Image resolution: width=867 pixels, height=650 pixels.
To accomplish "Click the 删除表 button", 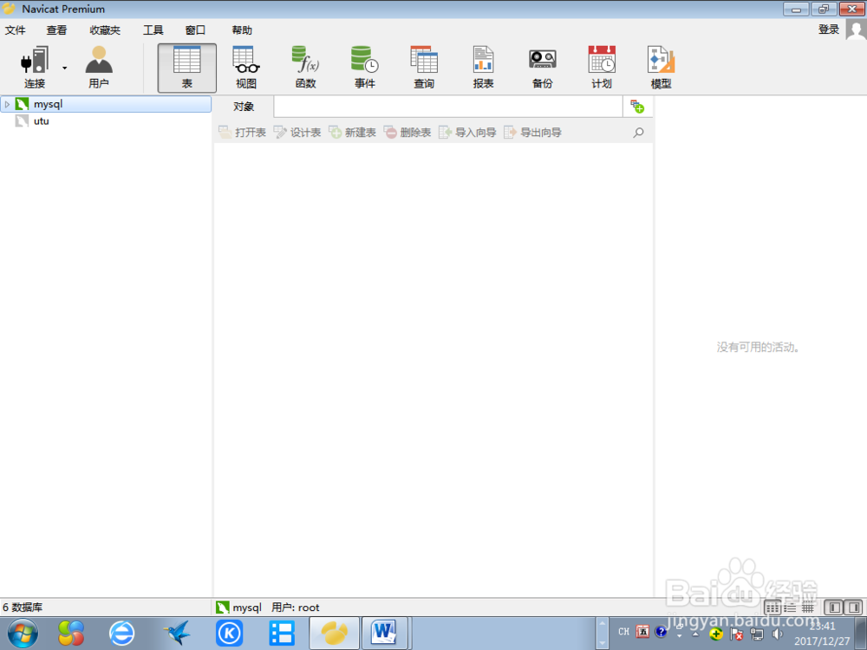I will coord(407,132).
